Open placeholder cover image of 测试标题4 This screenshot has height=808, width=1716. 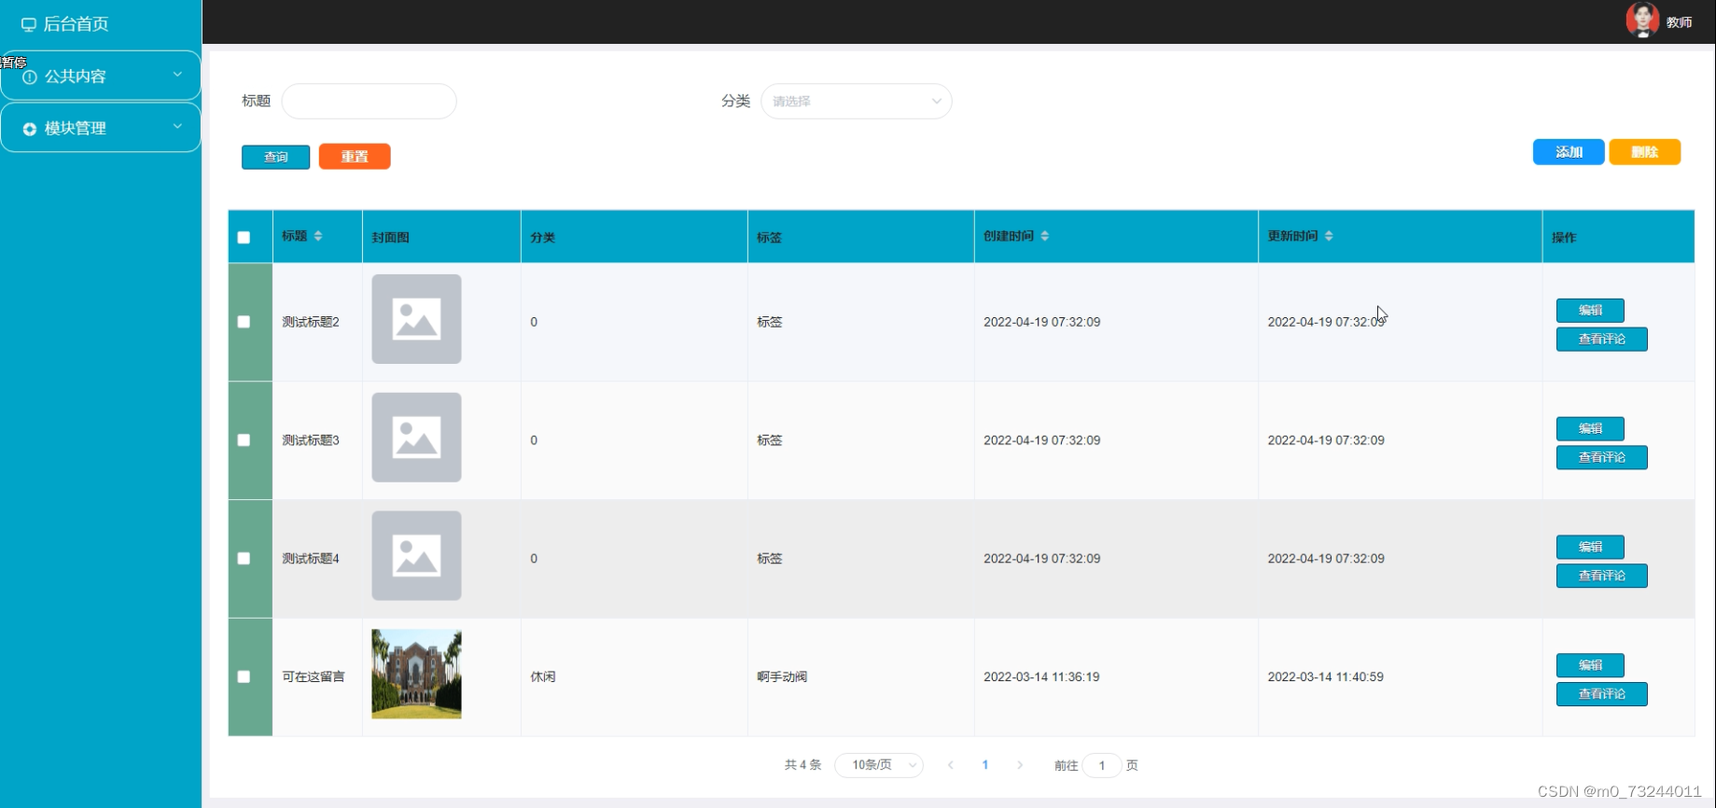pyautogui.click(x=416, y=556)
